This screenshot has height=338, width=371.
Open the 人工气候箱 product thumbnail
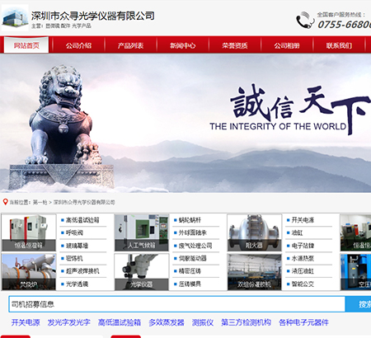point(142,232)
